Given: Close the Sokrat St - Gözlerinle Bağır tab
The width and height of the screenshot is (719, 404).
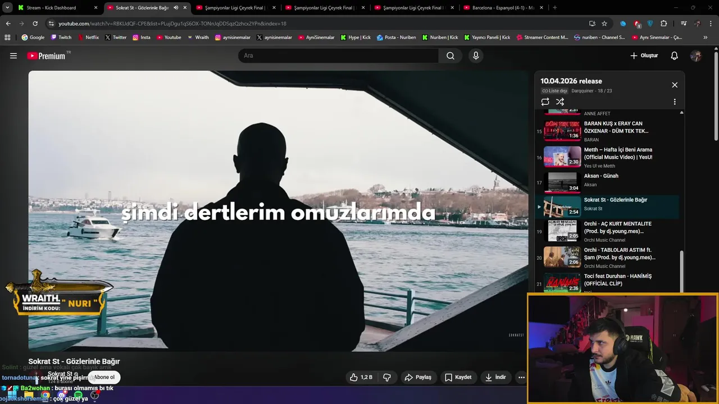Looking at the screenshot, I should 185,8.
